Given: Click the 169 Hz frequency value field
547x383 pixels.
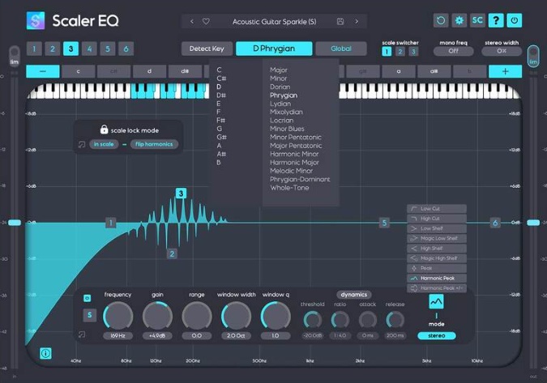Looking at the screenshot, I should point(118,335).
